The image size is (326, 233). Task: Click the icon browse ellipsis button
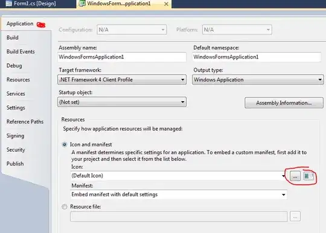click(295, 176)
